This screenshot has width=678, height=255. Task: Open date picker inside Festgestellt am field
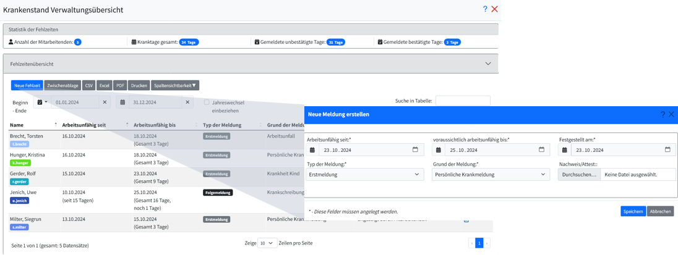click(x=667, y=149)
